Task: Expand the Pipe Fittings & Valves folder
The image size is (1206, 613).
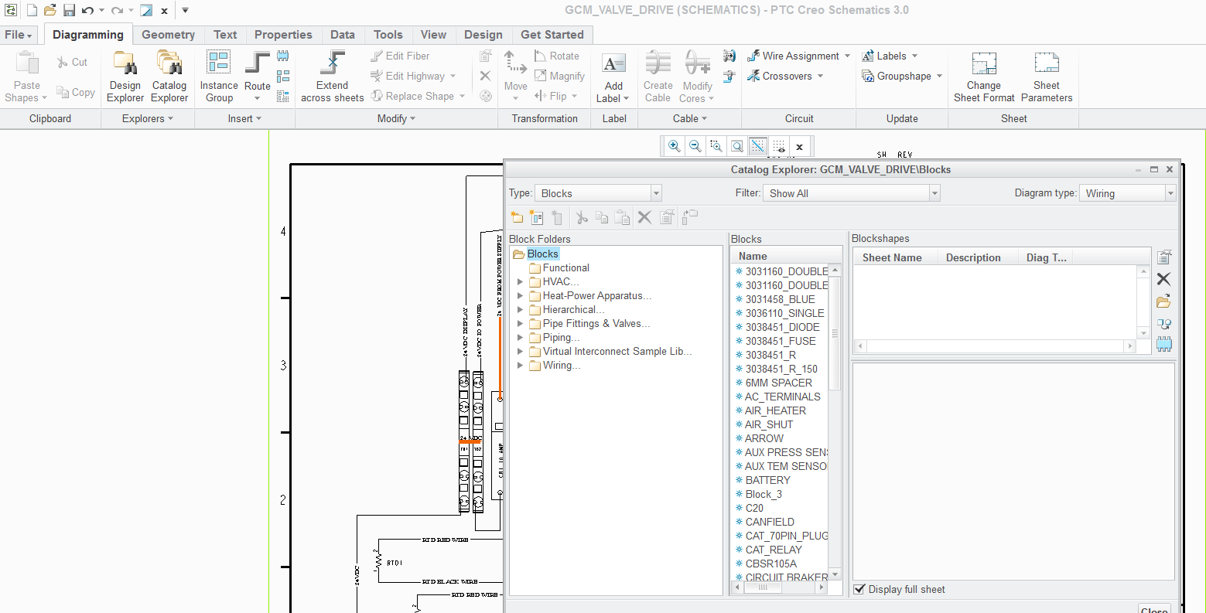Action: 520,324
